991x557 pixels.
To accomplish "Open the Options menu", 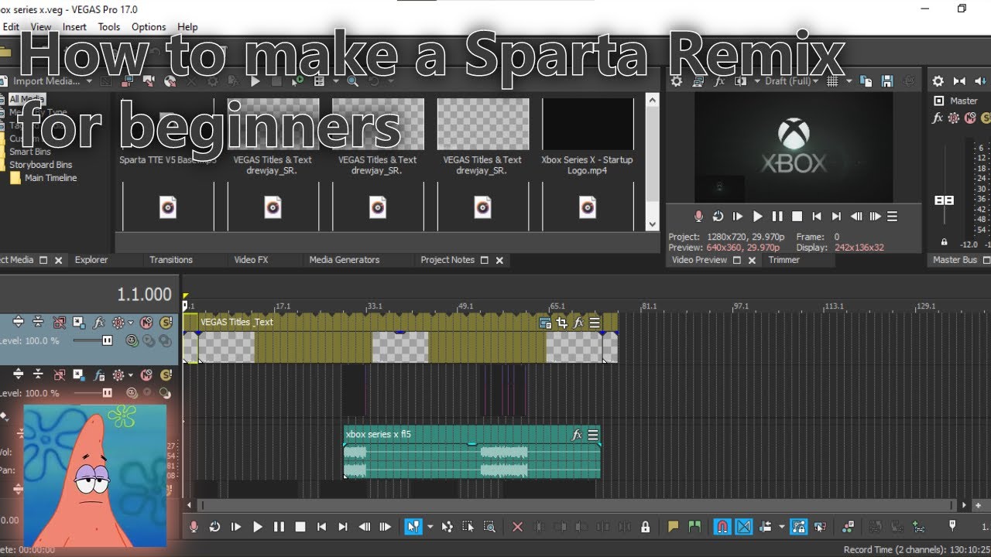I will coord(149,26).
